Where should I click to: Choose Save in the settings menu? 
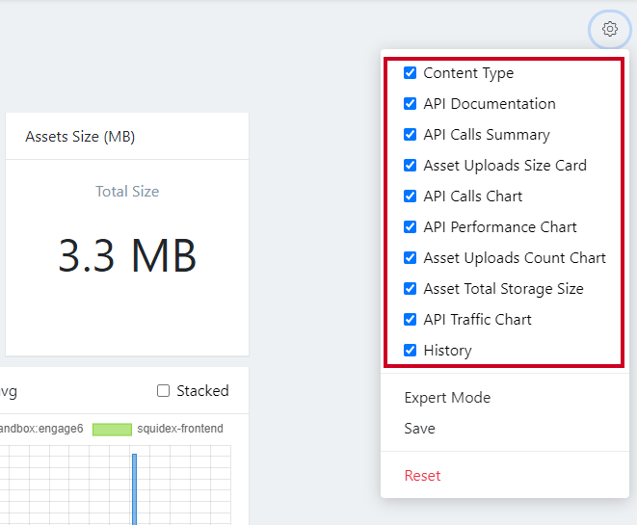pyautogui.click(x=419, y=429)
